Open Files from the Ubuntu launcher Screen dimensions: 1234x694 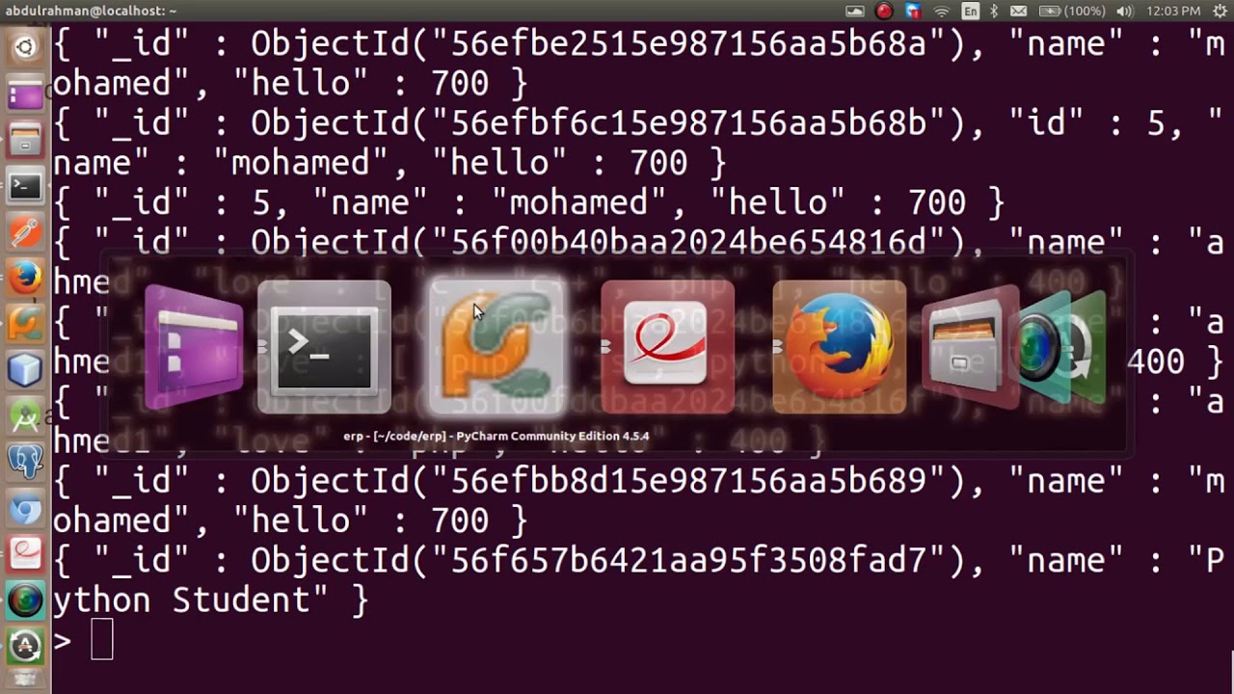point(25,140)
